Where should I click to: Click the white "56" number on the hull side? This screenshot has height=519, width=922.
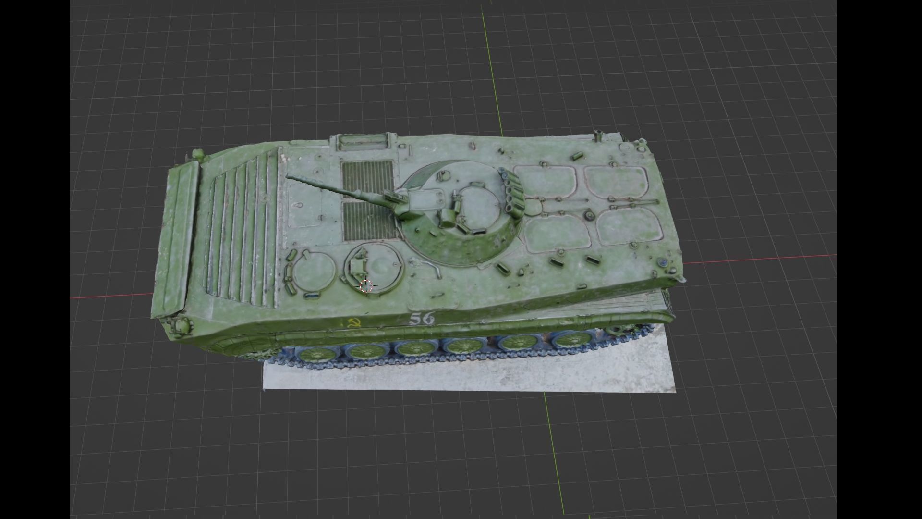[x=422, y=318]
